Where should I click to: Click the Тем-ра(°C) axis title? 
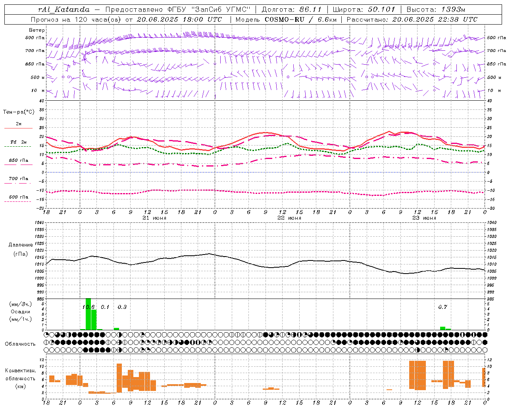pyautogui.click(x=19, y=112)
